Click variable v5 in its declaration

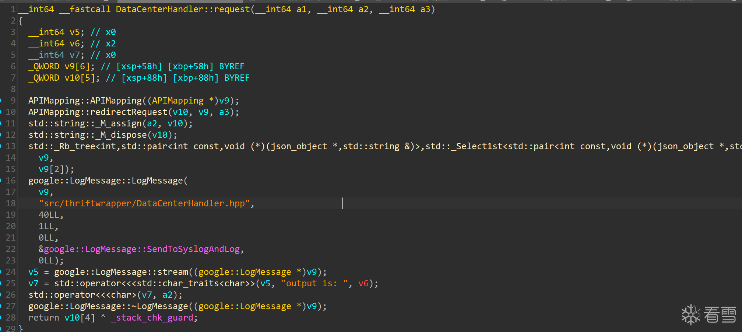(75, 32)
